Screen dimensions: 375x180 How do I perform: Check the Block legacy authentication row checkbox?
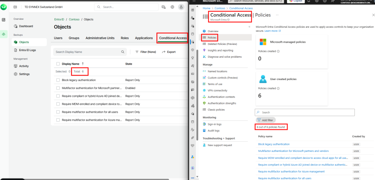pyautogui.click(x=58, y=80)
